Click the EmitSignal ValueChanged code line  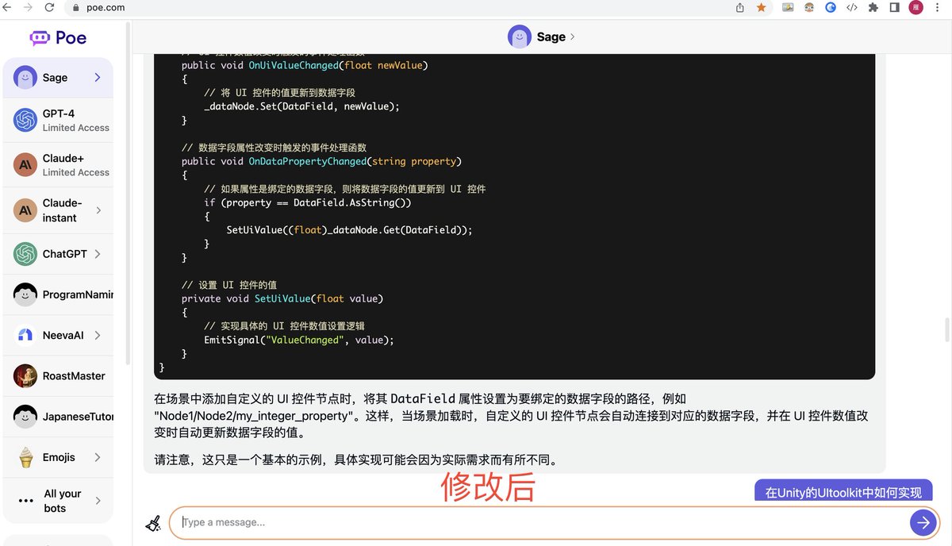coord(299,340)
